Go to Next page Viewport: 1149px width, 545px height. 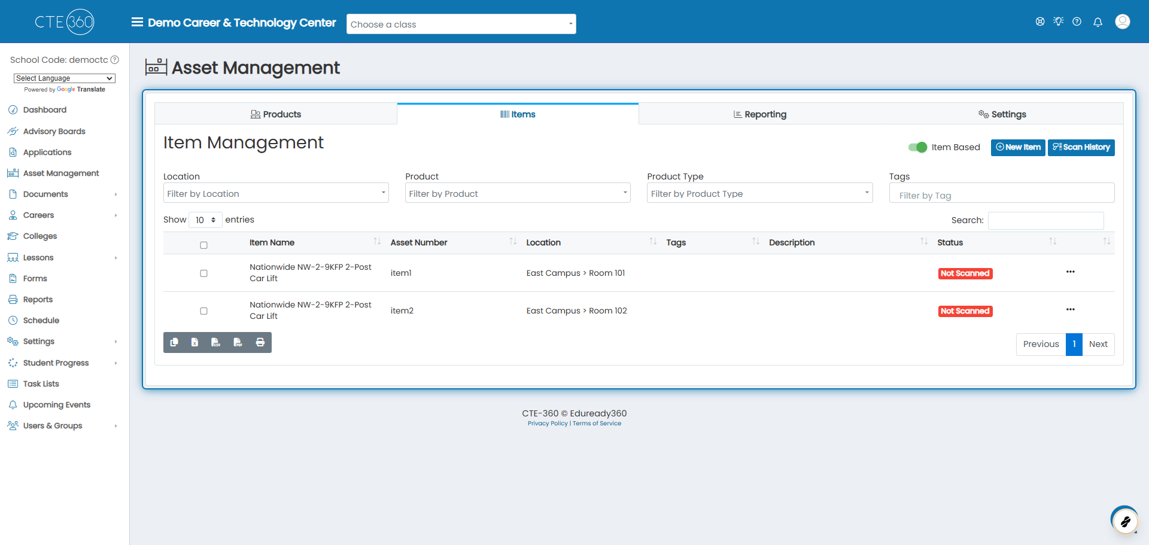tap(1098, 344)
